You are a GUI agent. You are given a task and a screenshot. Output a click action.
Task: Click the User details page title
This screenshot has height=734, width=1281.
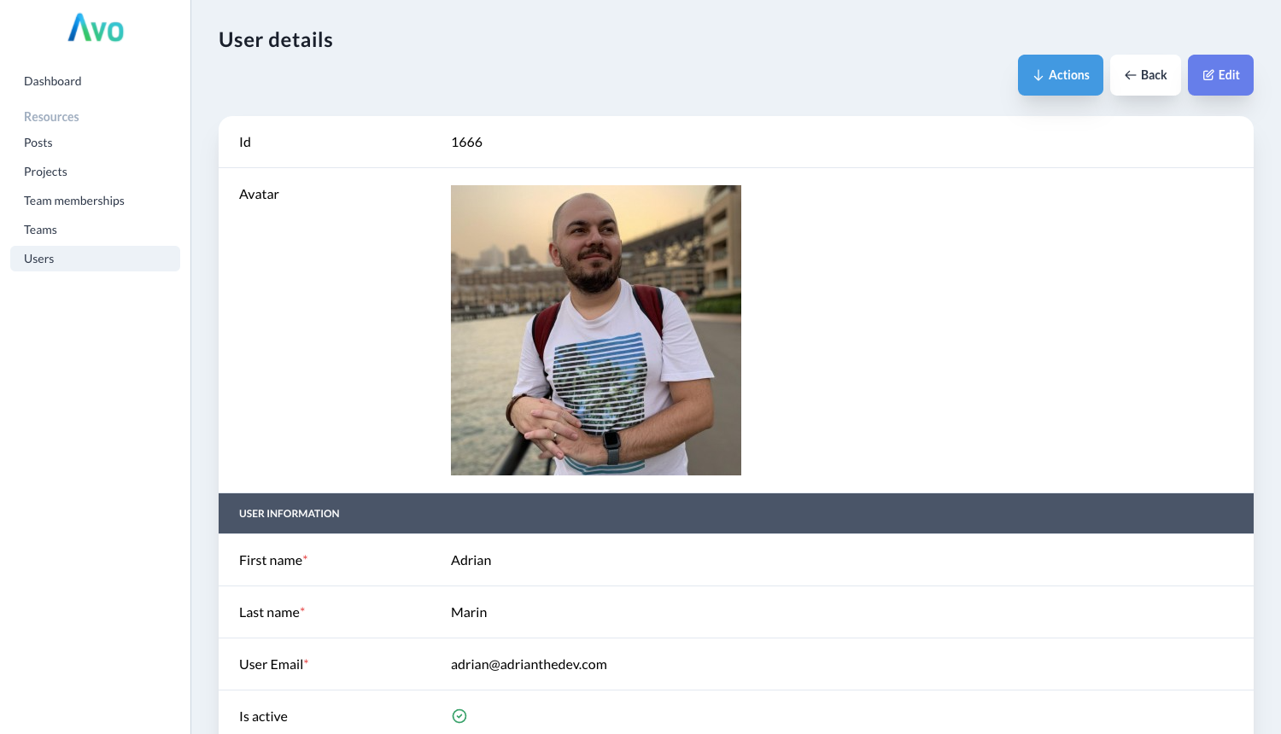coord(276,40)
